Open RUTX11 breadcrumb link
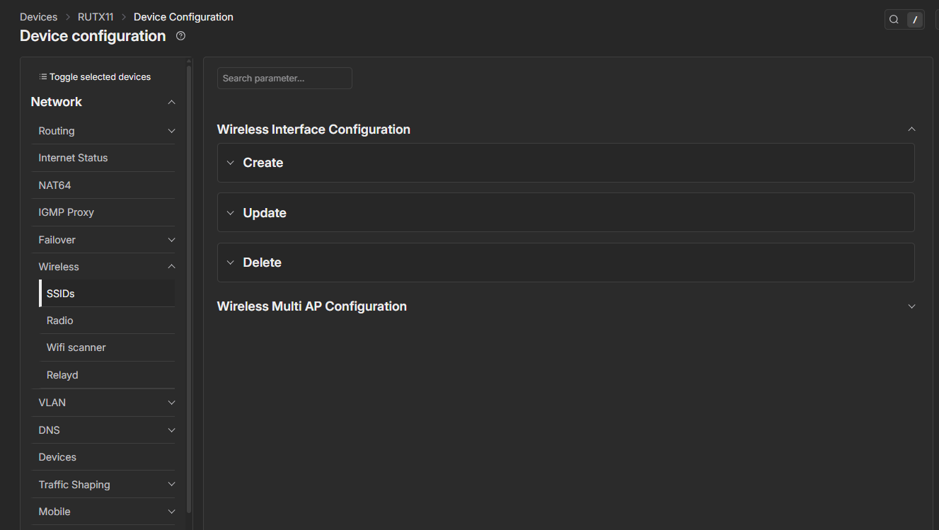939x530 pixels. coord(96,17)
